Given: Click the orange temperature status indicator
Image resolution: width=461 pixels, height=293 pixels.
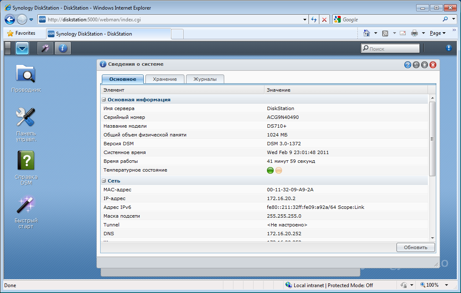Looking at the screenshot, I should click(279, 170).
